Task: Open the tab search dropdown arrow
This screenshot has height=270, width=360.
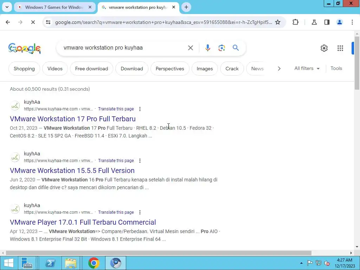Action: point(7,7)
